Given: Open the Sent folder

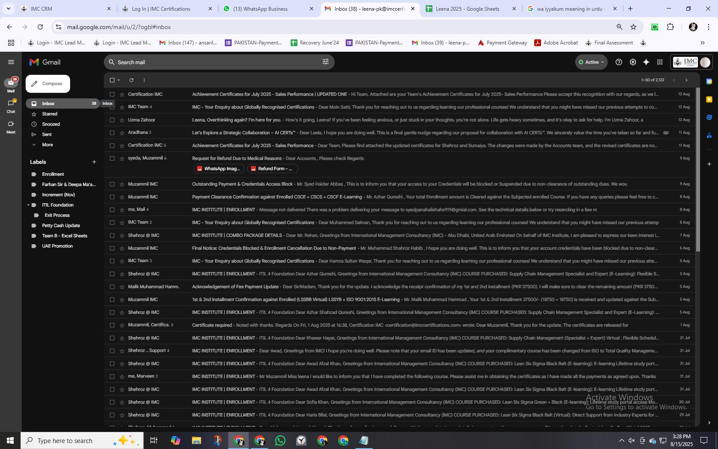Looking at the screenshot, I should coord(47,134).
